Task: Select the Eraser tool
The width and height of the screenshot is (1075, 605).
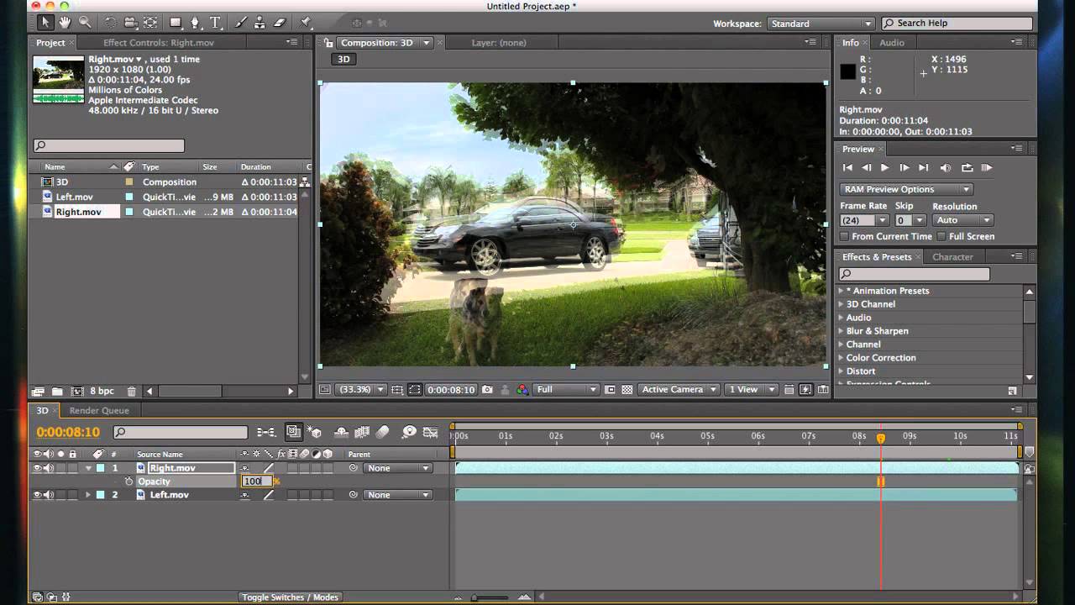Action: click(x=281, y=23)
